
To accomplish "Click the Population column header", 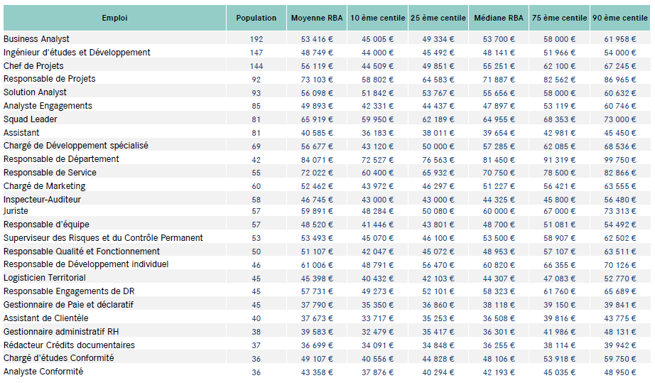I will [x=256, y=18].
